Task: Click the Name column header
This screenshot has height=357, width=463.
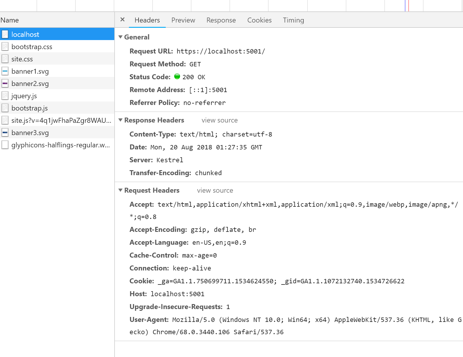Action: (10, 20)
